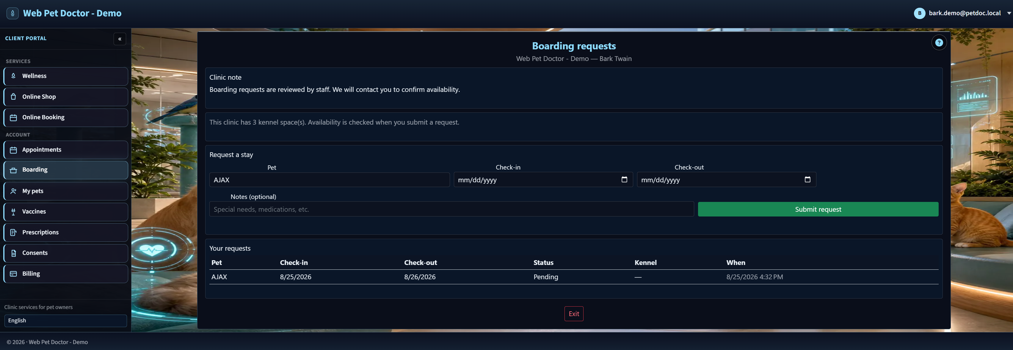Click the Pending status cell
Screen dimensions: 1013x350
click(545, 277)
